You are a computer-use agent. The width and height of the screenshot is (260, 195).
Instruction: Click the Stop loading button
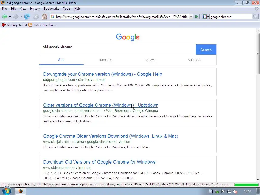click(x=36, y=17)
